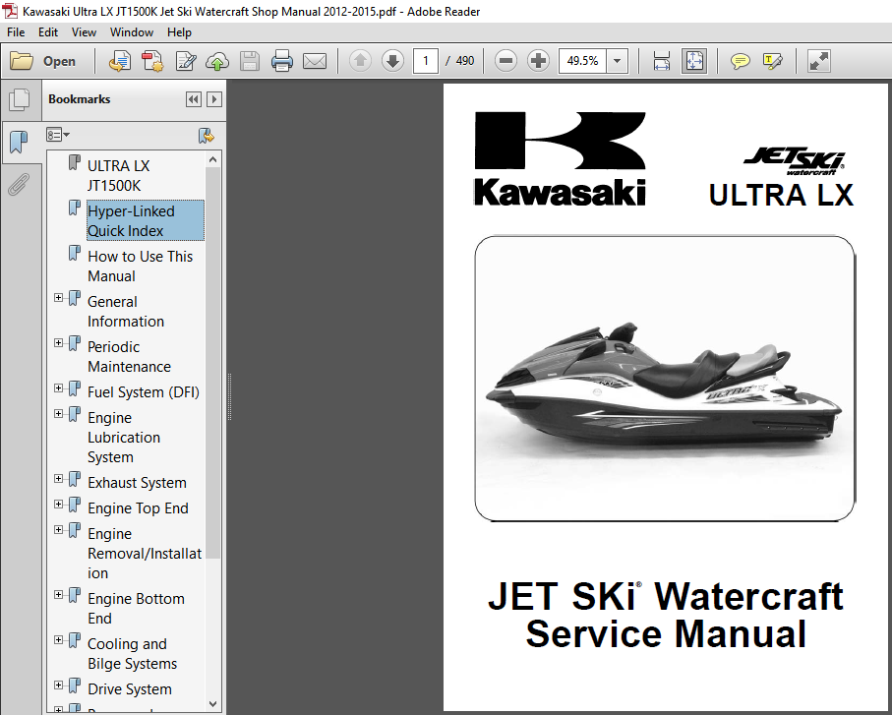Go to next page arrow

pos(392,60)
